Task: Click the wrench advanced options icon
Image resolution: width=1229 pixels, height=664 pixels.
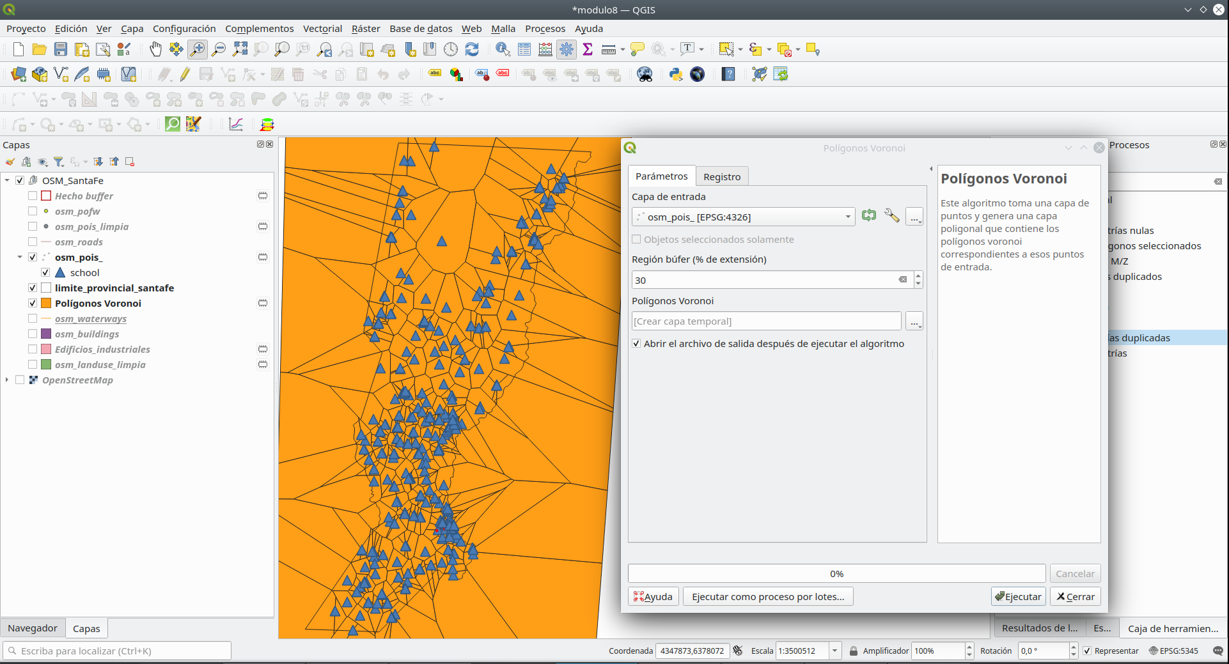Action: 891,216
